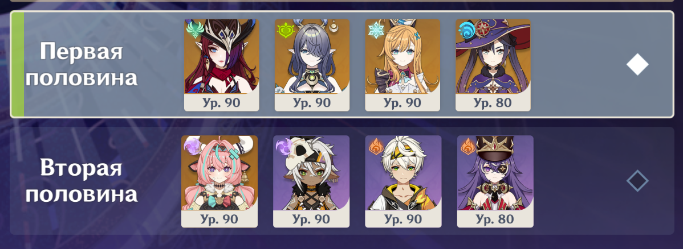The width and height of the screenshot is (683, 249).
Task: Click the Pyro icon on the white-haired boy
Action: 375,147
